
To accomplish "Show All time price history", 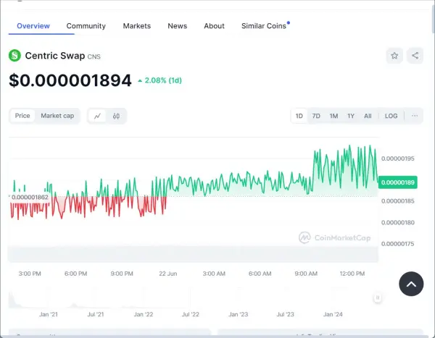I will 368,116.
